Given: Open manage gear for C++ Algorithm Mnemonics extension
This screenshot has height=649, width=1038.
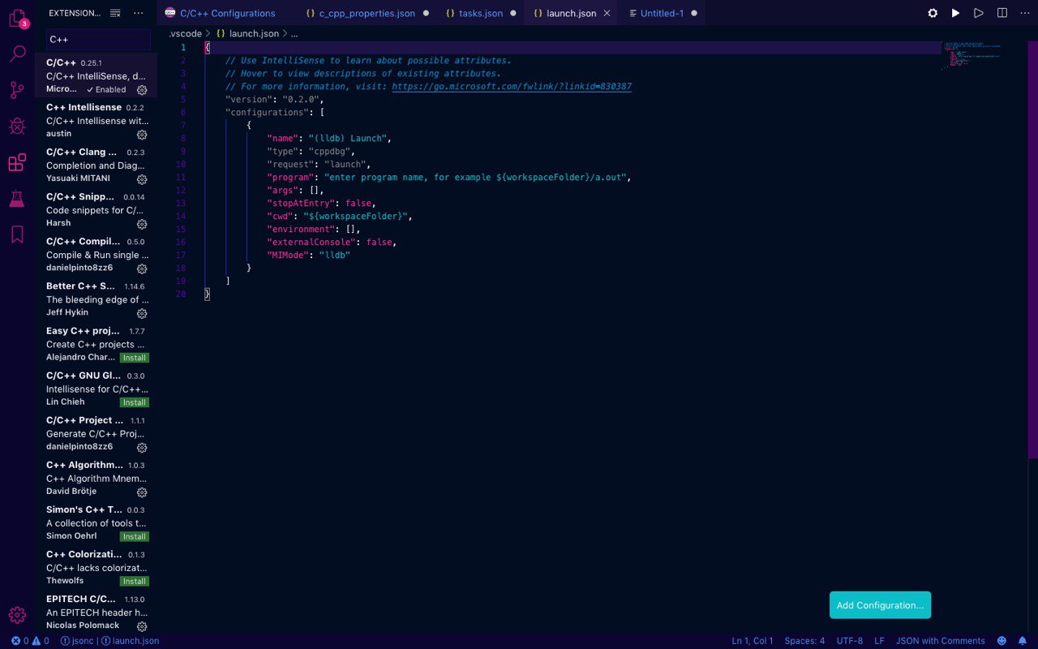Looking at the screenshot, I should tap(142, 492).
